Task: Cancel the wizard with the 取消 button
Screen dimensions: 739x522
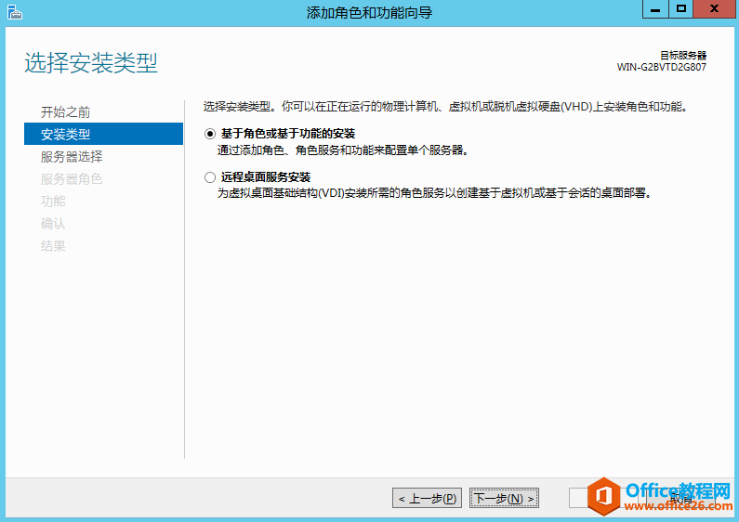Action: (683, 499)
